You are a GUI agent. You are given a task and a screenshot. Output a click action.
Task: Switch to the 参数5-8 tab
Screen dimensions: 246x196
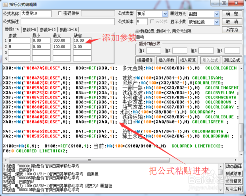(30, 30)
